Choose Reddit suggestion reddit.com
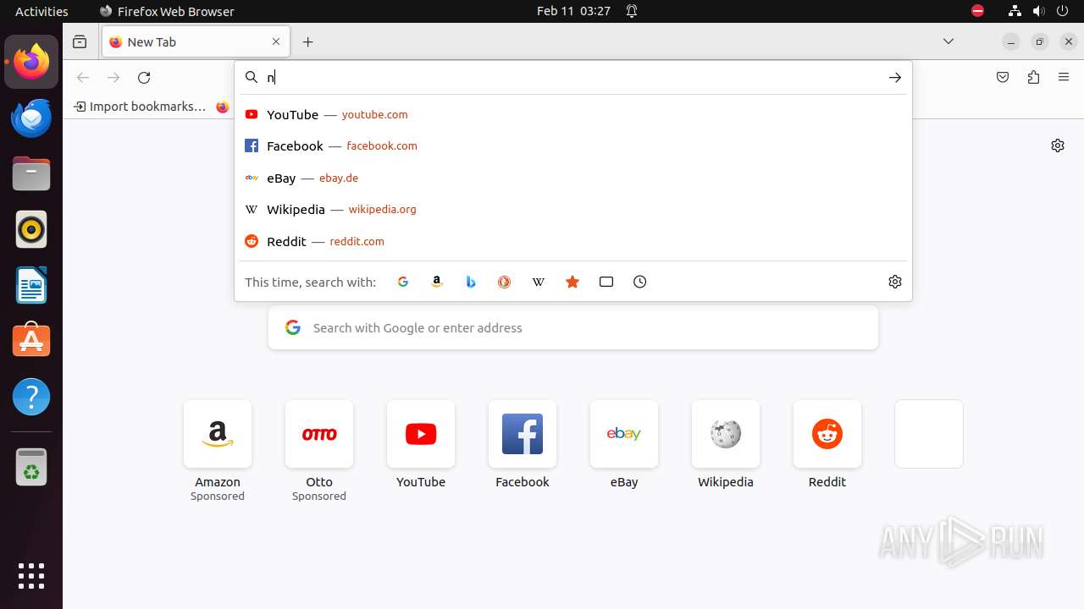Image resolution: width=1084 pixels, height=609 pixels. (572, 241)
